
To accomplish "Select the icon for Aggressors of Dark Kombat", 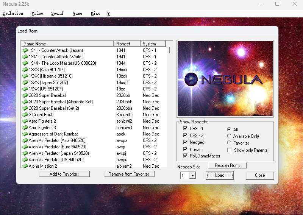I will coord(25,134).
